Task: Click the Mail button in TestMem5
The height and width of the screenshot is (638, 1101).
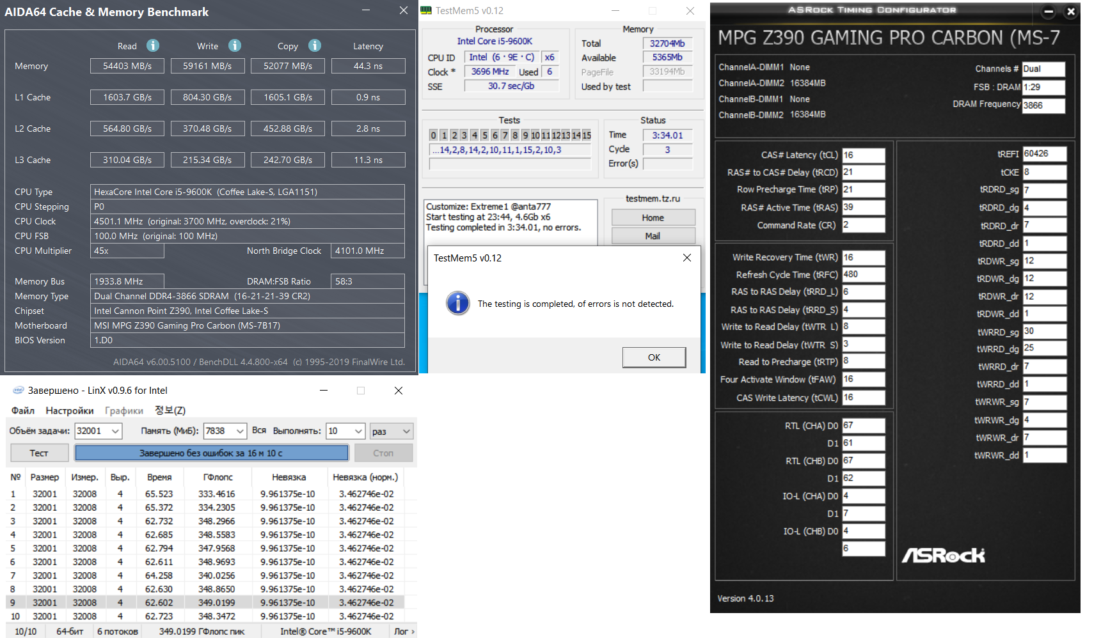Action: (x=653, y=236)
